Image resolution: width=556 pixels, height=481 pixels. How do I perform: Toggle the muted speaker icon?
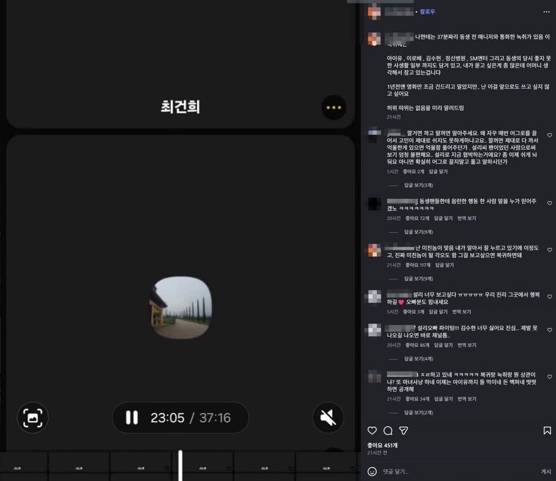[x=328, y=418]
